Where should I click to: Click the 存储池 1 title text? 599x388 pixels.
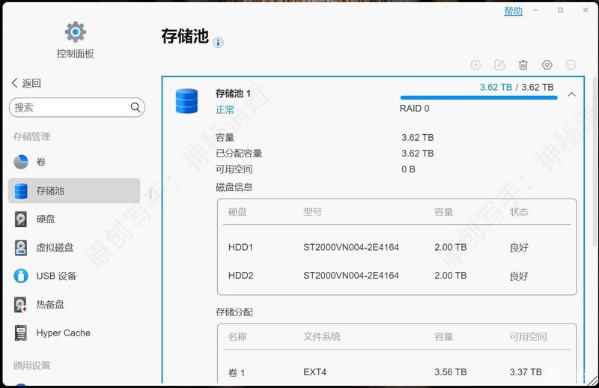(x=233, y=94)
